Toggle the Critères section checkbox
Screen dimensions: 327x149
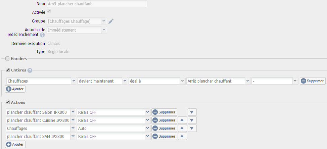[8, 70]
